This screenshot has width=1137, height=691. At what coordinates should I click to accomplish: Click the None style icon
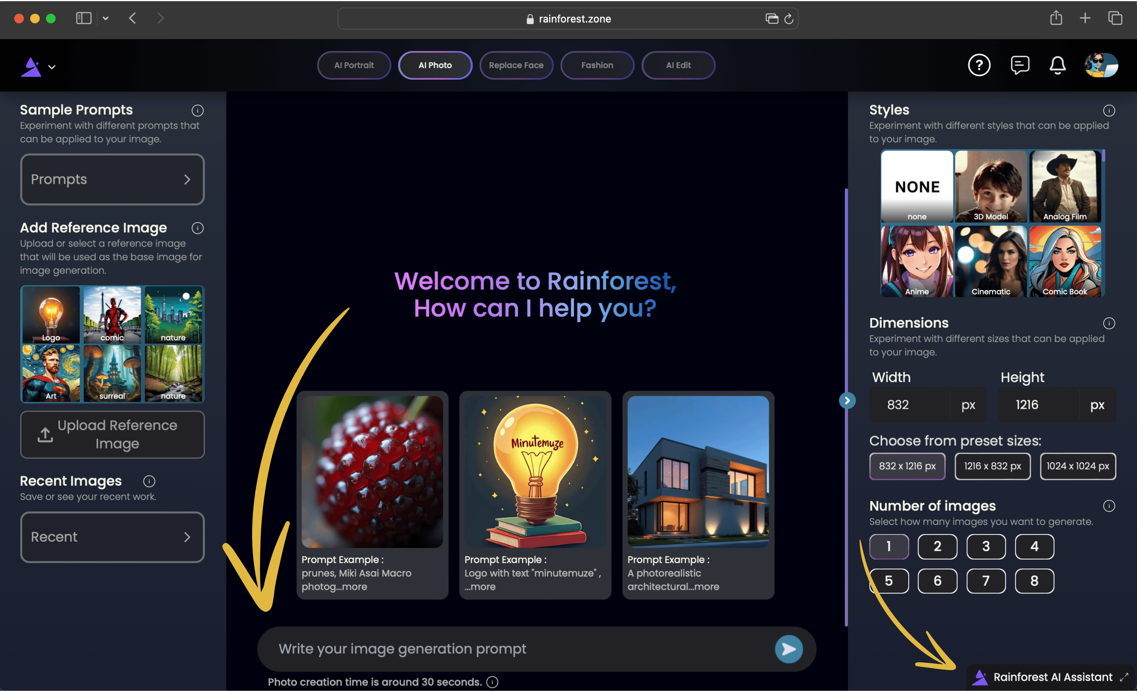tap(917, 185)
